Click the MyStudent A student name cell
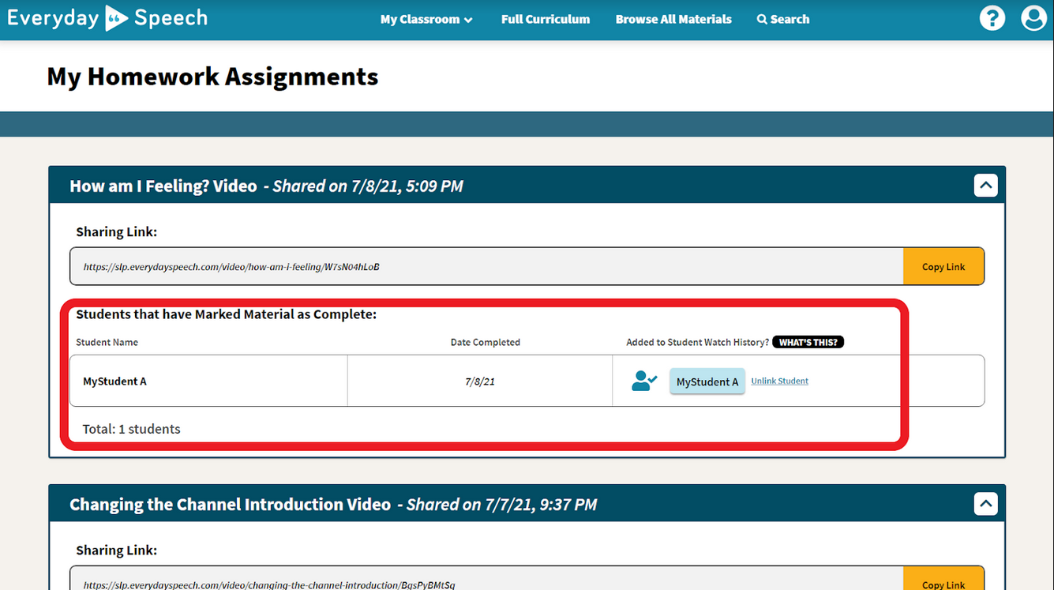Viewport: 1054px width, 590px height. click(x=208, y=381)
